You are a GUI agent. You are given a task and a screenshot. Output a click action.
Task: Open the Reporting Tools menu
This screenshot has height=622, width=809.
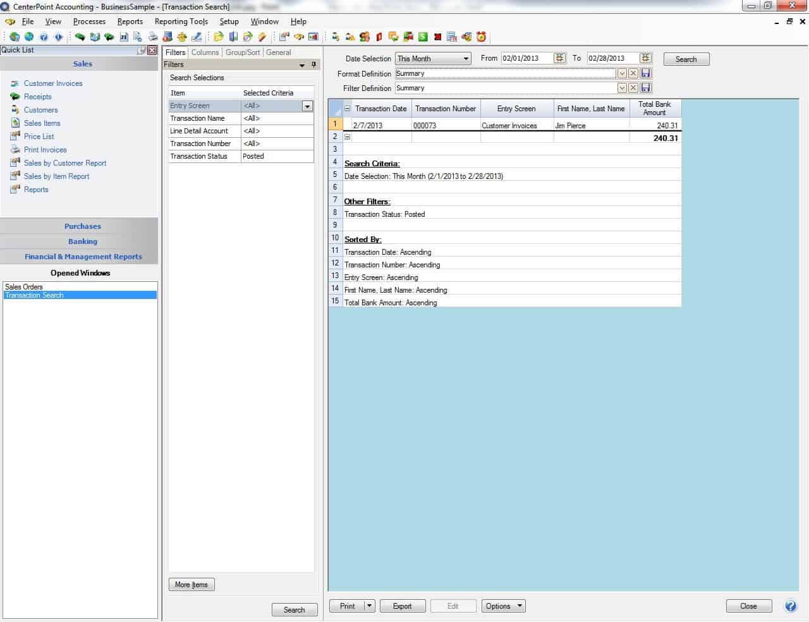click(181, 21)
